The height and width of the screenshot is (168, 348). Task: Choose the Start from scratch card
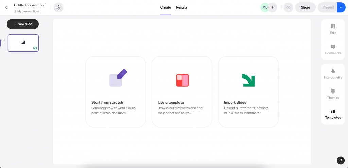tap(116, 91)
